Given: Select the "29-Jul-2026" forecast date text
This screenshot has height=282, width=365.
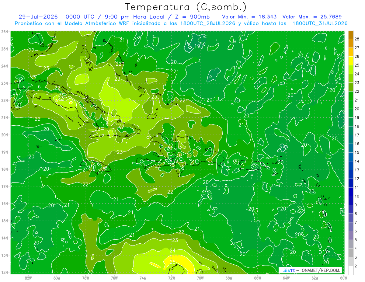Looking at the screenshot, I should [x=38, y=17].
